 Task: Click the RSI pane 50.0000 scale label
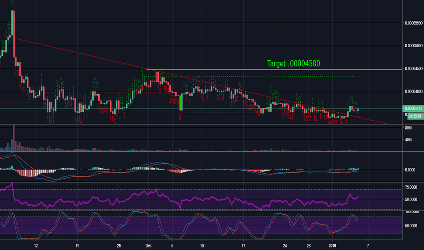[x=411, y=200]
